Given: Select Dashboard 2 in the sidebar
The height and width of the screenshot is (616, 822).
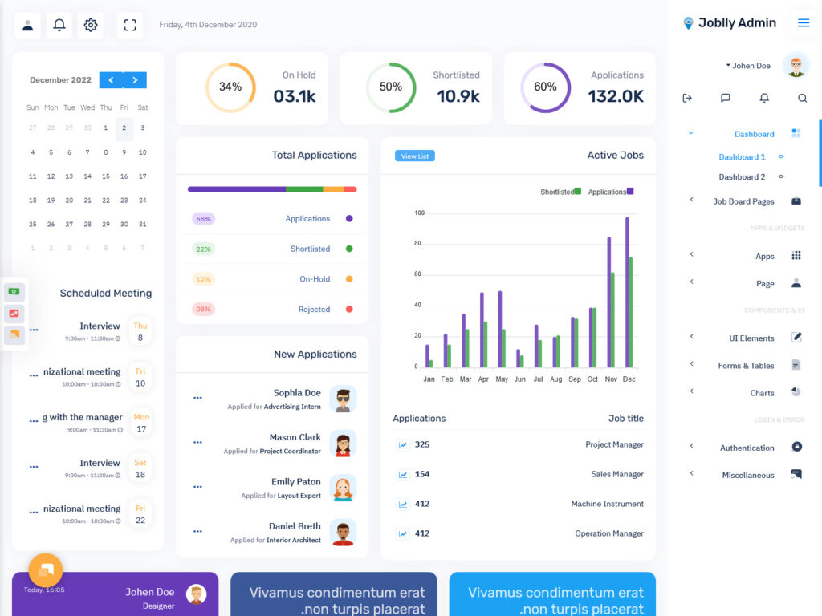Looking at the screenshot, I should tap(741, 176).
